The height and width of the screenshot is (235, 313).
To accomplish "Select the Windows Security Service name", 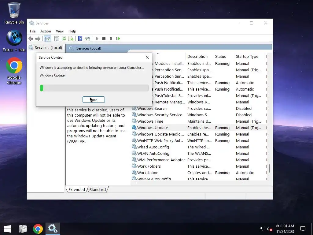I will point(160,115).
